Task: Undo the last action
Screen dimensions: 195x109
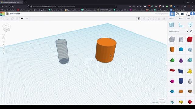Action: pos(22,19)
